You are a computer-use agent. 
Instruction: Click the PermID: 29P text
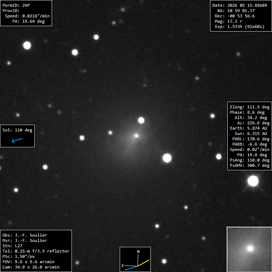pyautogui.click(x=16, y=5)
